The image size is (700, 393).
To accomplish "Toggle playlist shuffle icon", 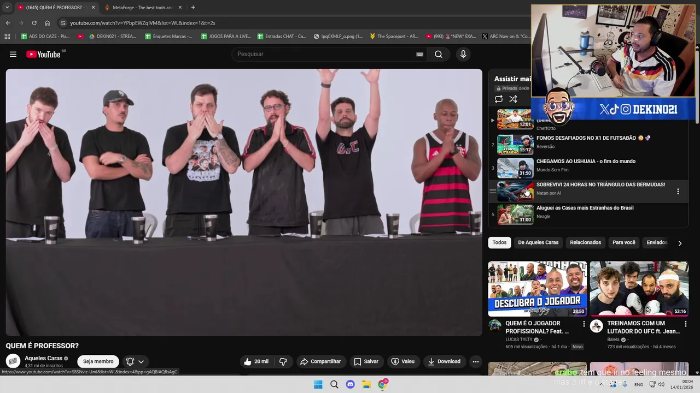I will click(513, 99).
